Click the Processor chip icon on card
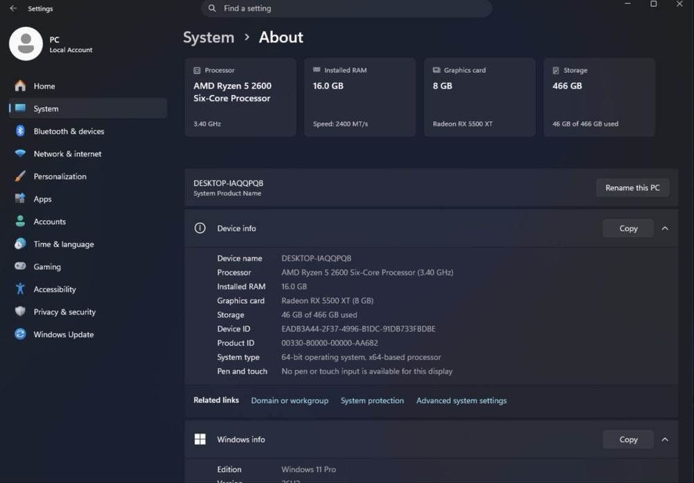Screen dimensions: 694x483 [197, 70]
